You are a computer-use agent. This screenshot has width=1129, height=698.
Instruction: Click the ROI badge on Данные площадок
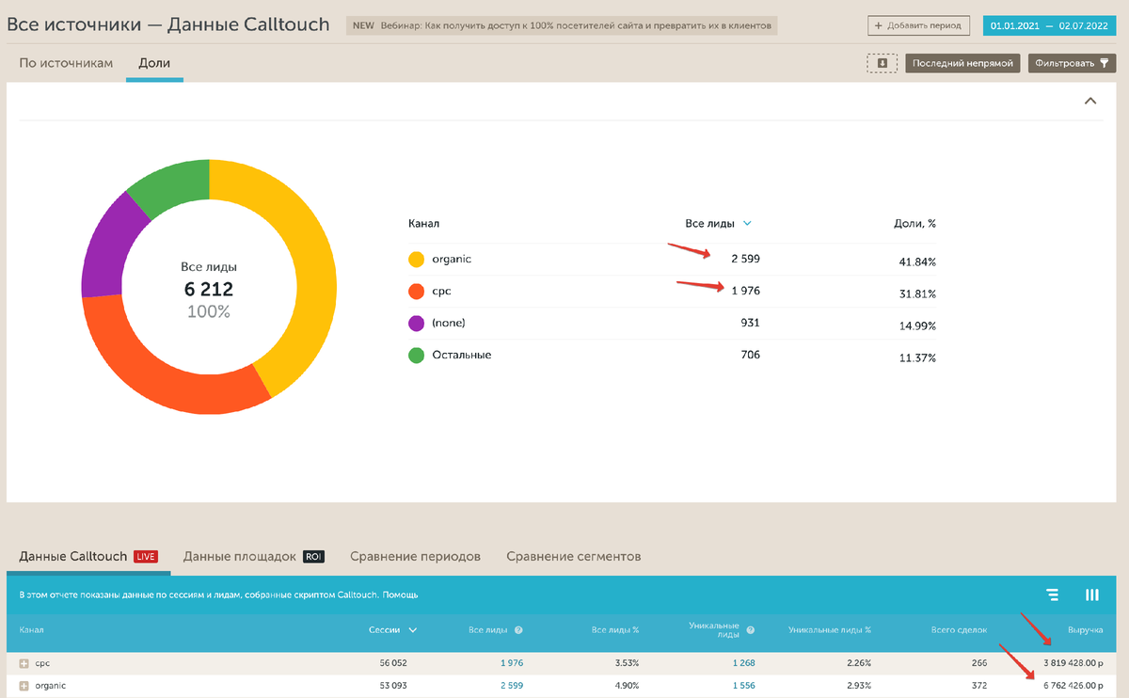(314, 556)
